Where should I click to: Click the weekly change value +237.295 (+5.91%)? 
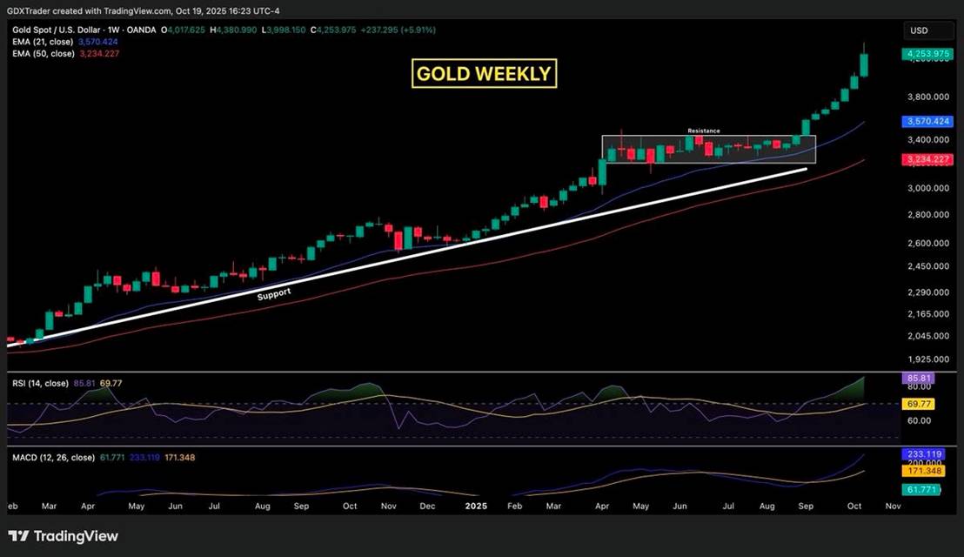click(398, 30)
